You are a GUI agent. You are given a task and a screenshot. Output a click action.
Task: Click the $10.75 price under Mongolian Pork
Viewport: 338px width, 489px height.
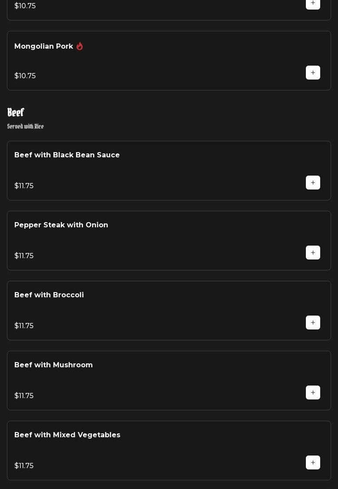pyautogui.click(x=25, y=76)
